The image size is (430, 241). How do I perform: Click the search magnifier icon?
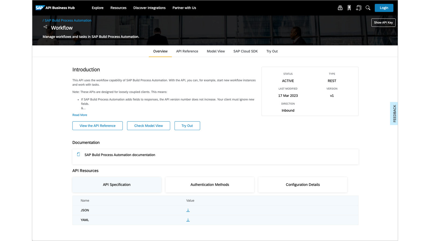click(x=368, y=8)
